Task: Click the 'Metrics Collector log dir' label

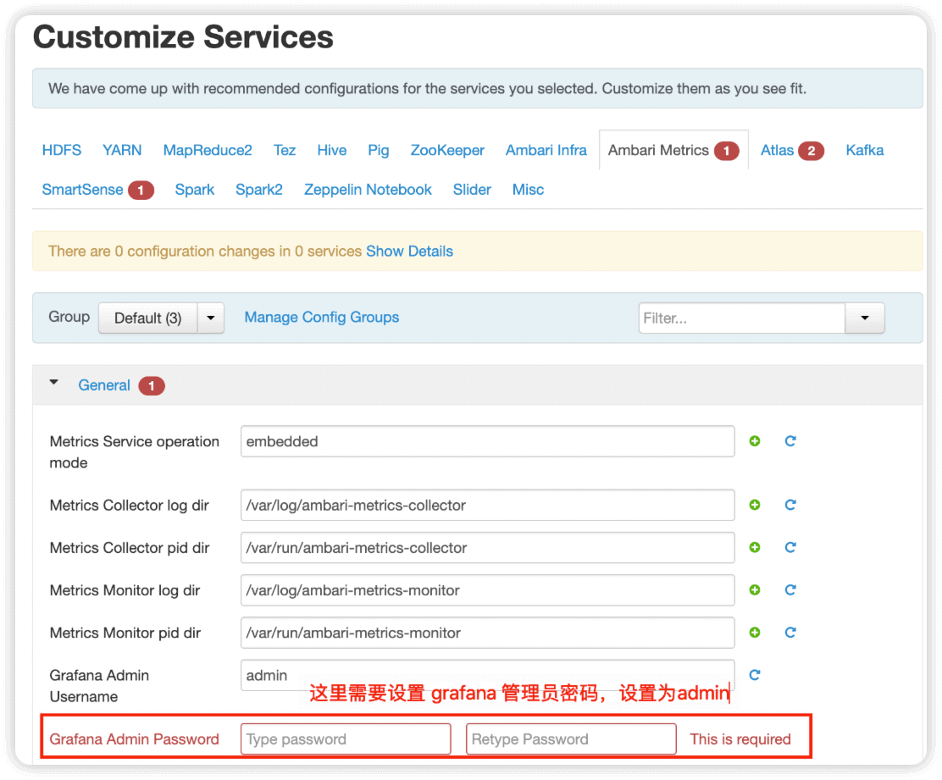Action: (129, 505)
